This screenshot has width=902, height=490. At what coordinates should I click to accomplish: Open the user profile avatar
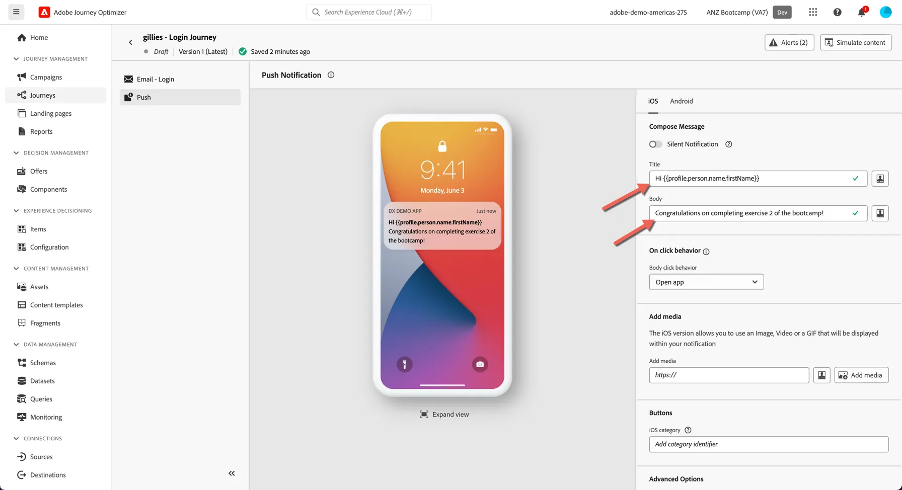885,12
